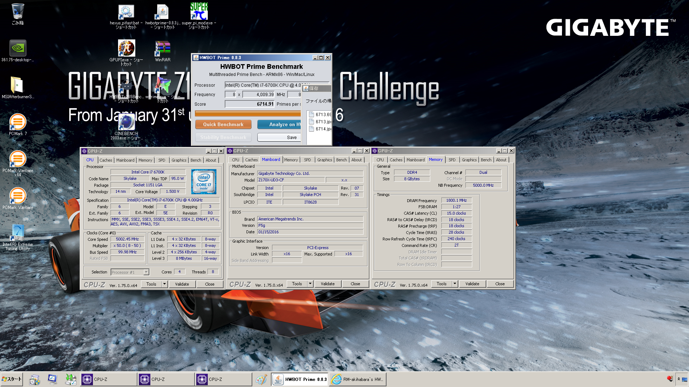Open About tab in middle CPU-Z window
Screen dimensions: 689x387
(356, 160)
